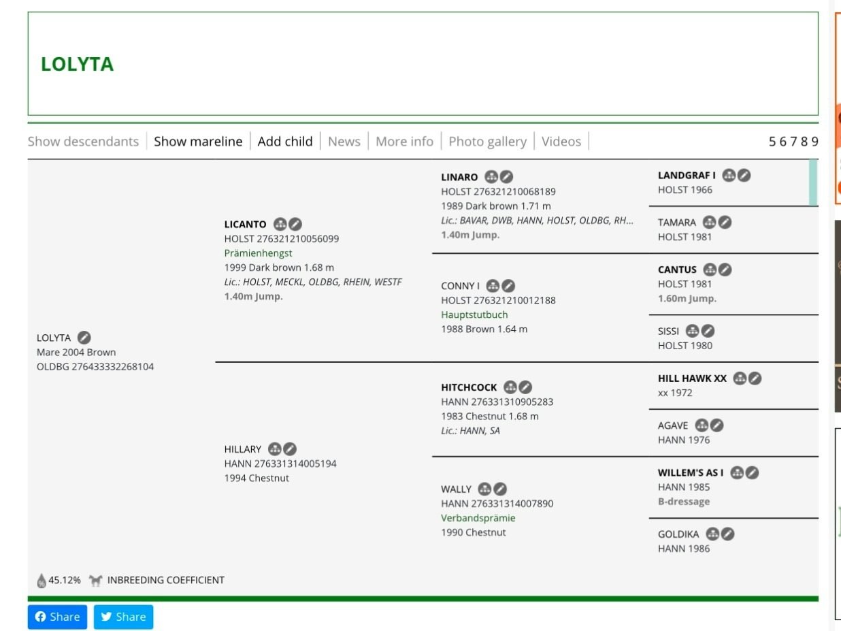
Task: Open the pedigree tree icon for CONNY I
Action: click(493, 286)
